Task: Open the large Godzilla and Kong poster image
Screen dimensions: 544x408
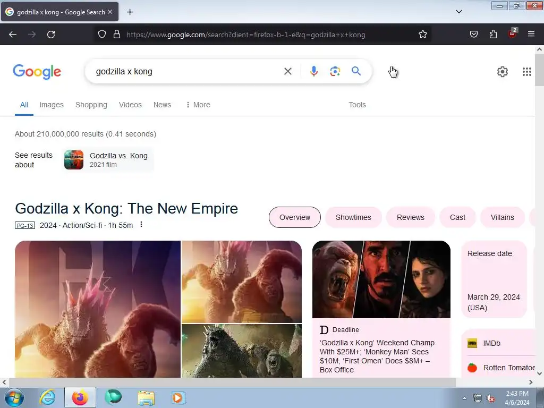Action: pos(98,309)
